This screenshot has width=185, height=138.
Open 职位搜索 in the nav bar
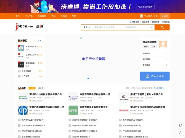42,16
